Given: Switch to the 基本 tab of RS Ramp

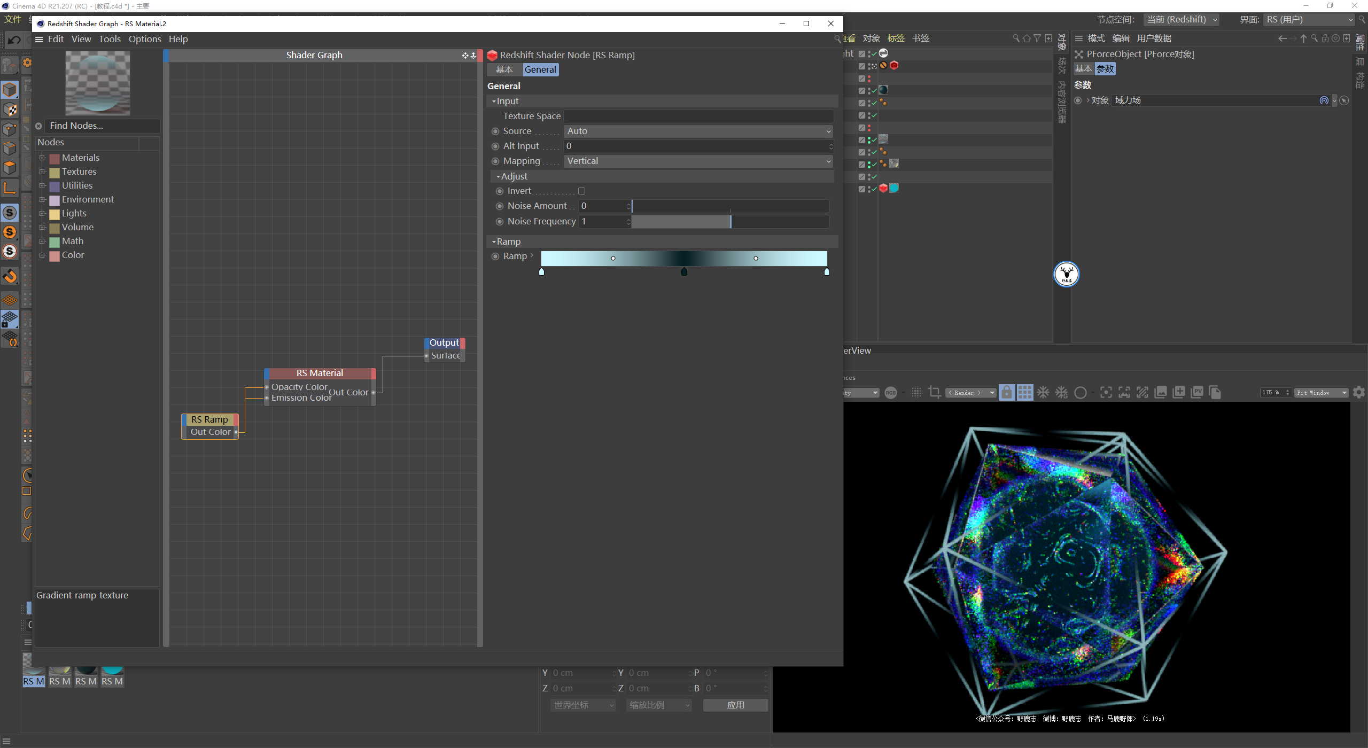Looking at the screenshot, I should click(504, 70).
